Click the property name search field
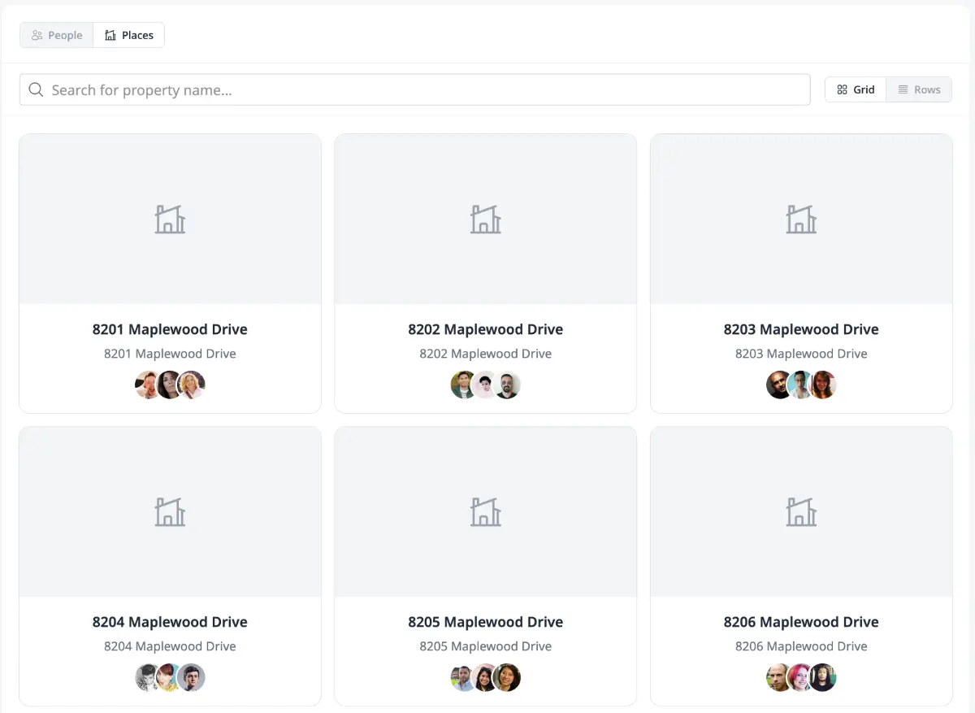Image resolution: width=975 pixels, height=713 pixels. tap(415, 89)
